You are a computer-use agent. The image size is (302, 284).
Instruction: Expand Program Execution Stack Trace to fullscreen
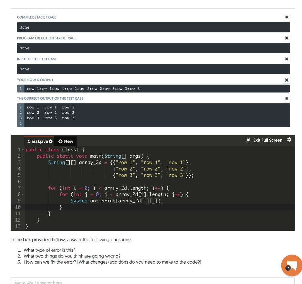[286, 38]
